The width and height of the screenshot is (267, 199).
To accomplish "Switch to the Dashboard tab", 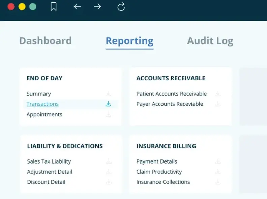I will [46, 41].
